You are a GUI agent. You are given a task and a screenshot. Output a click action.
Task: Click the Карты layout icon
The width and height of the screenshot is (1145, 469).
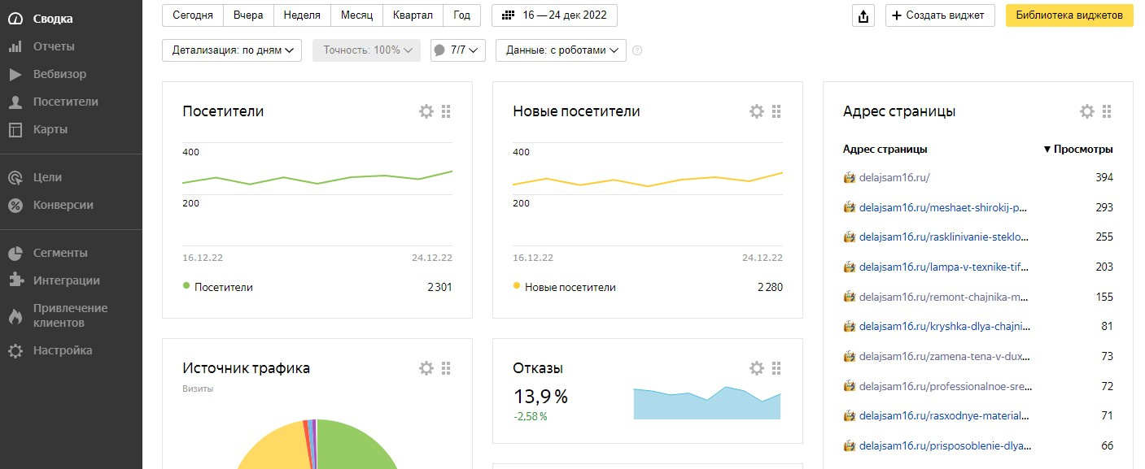coord(15,129)
